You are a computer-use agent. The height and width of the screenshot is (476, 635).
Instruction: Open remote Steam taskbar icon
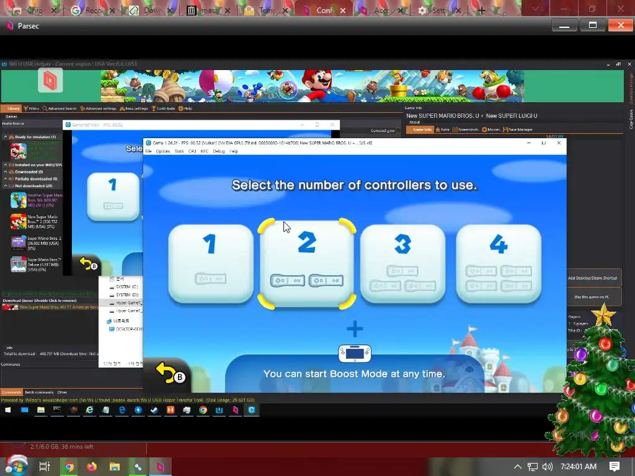[154, 410]
